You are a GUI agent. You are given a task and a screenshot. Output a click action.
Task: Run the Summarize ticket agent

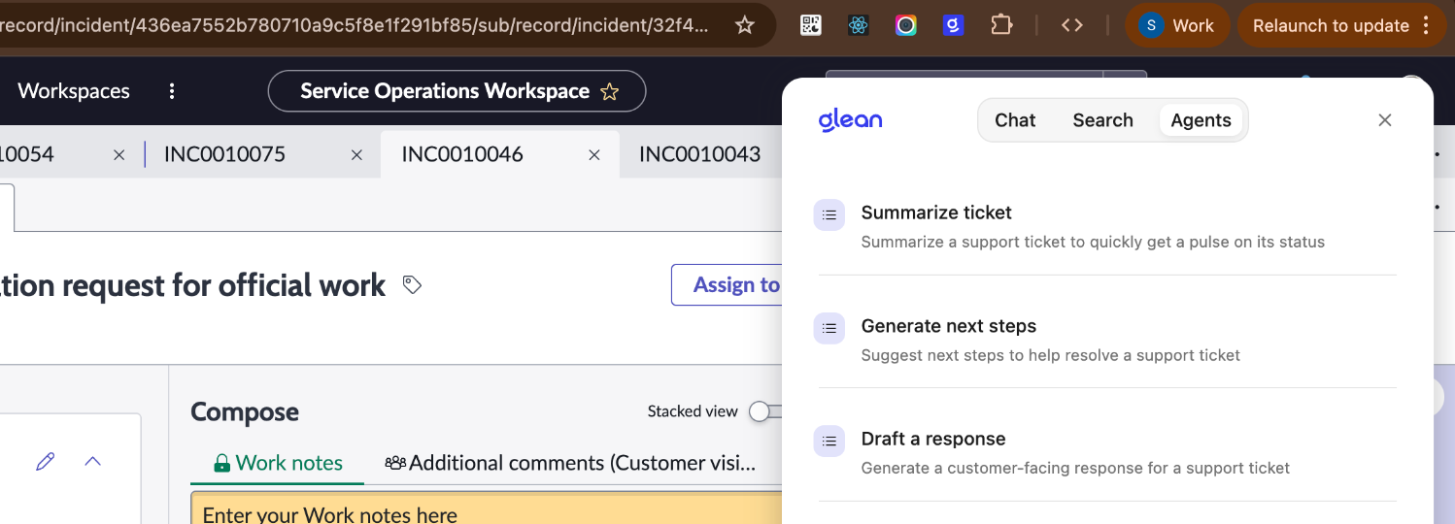point(1107,226)
